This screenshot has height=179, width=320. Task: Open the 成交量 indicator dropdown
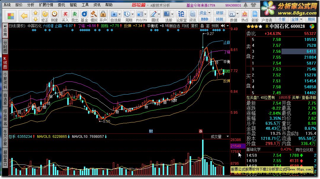[228, 136]
